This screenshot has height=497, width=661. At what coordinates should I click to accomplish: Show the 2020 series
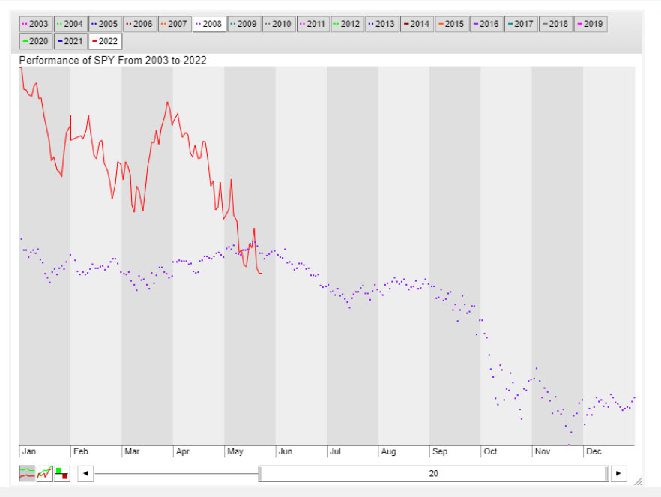pyautogui.click(x=36, y=41)
